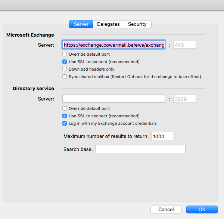224x219 pixels.
Task: Click the Maximum number of results field
Action: click(163, 136)
